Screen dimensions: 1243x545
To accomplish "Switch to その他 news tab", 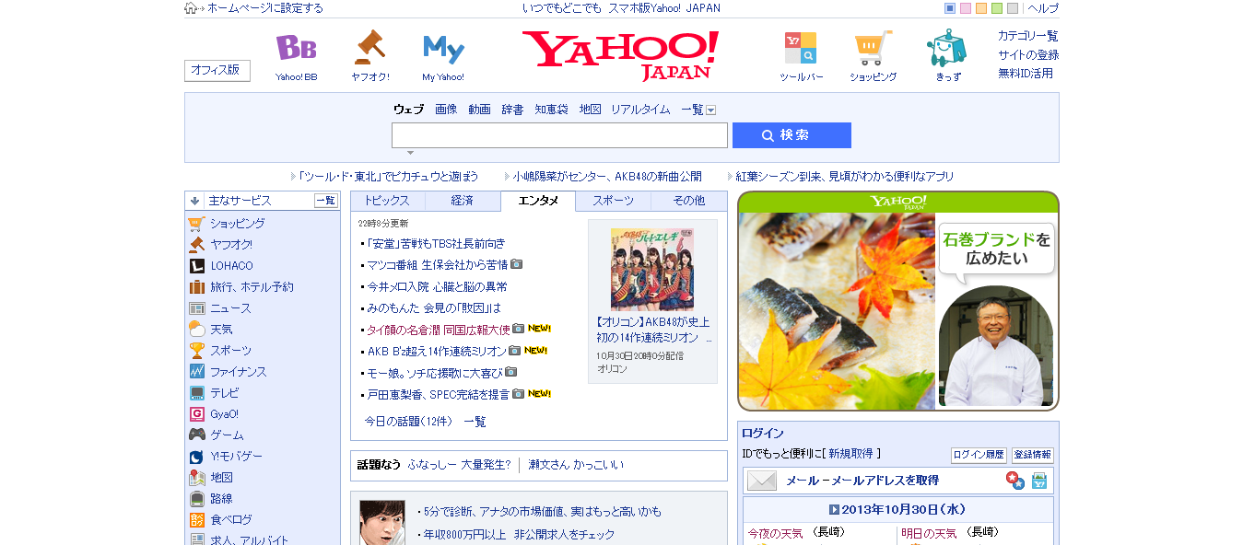I will coord(688,201).
